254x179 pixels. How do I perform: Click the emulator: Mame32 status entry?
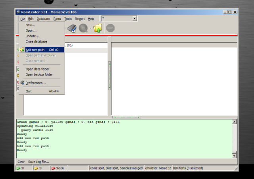[158, 168]
